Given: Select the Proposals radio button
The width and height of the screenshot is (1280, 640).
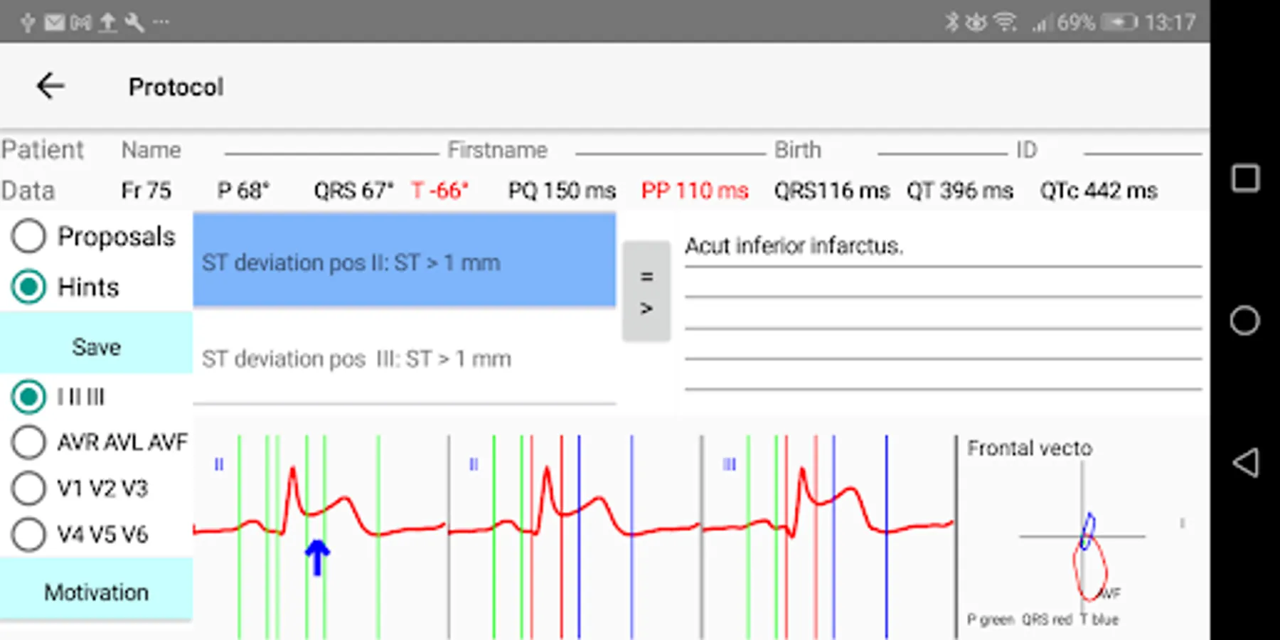Looking at the screenshot, I should coord(28,236).
